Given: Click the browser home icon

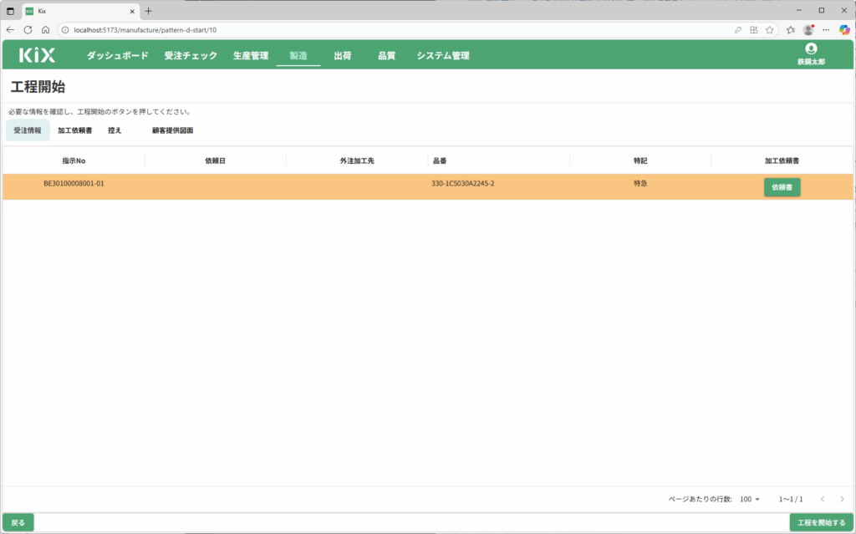Looking at the screenshot, I should [45, 29].
